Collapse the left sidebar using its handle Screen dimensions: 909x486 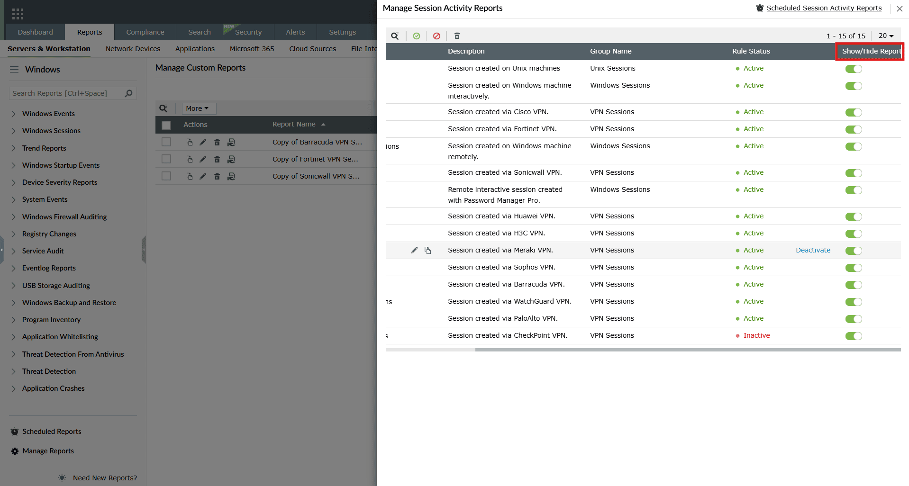144,250
